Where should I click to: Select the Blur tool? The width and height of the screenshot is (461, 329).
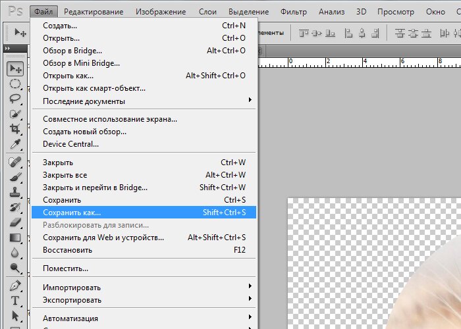15,253
